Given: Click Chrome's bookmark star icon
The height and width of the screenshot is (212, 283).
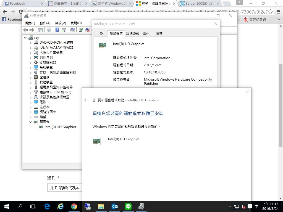Looking at the screenshot, I should point(270,12).
